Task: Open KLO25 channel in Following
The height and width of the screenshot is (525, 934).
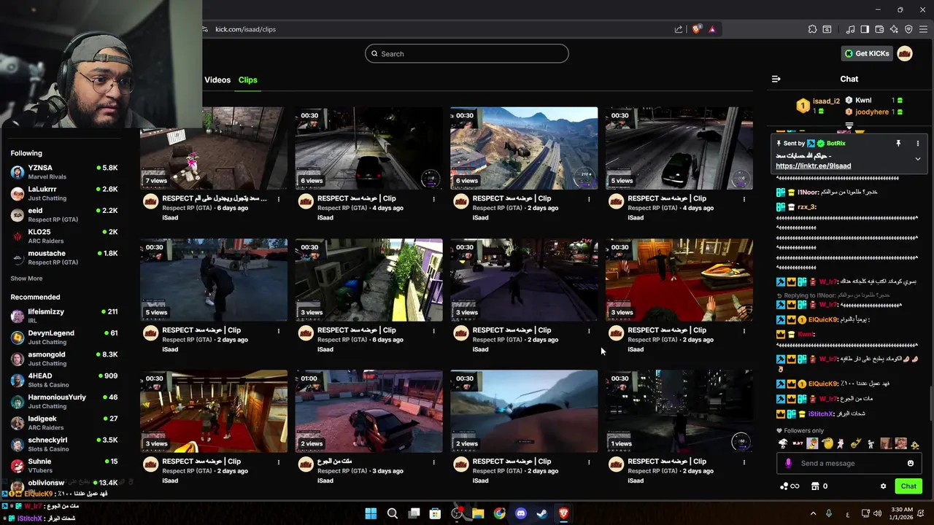Action: pos(64,236)
